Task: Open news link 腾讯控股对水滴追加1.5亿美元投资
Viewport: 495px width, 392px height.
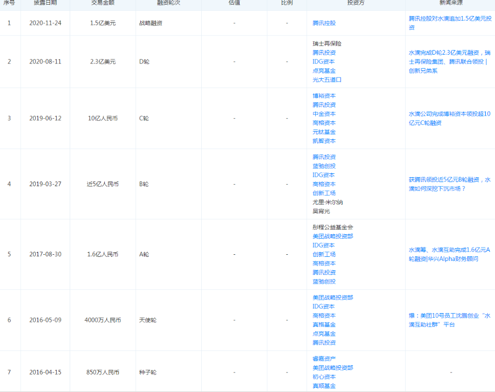Action: [450, 23]
